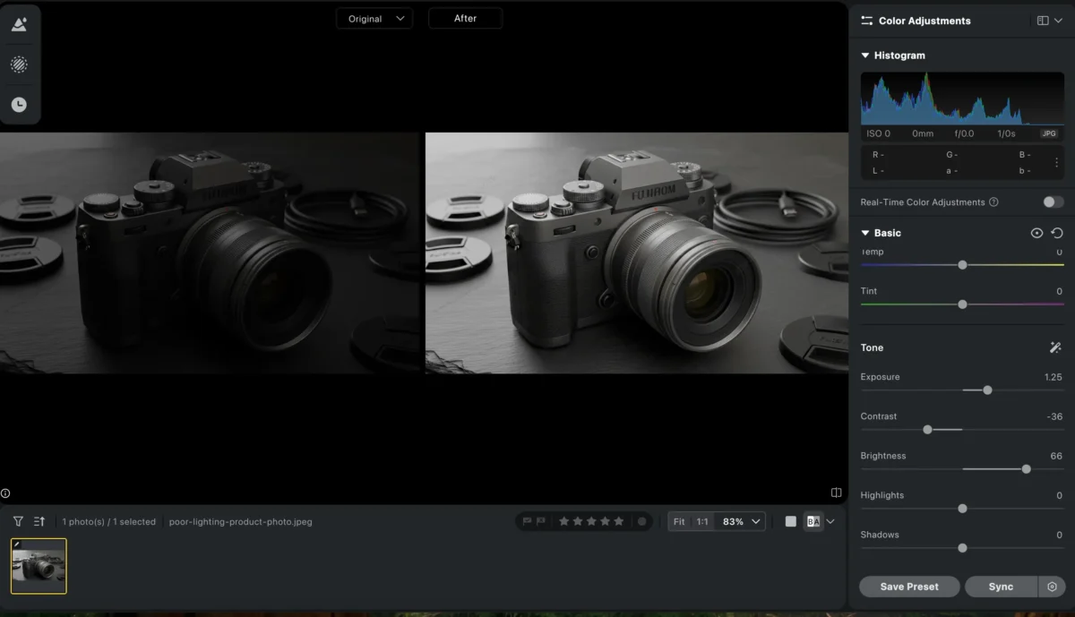Select the 1:1 zoom option

702,521
